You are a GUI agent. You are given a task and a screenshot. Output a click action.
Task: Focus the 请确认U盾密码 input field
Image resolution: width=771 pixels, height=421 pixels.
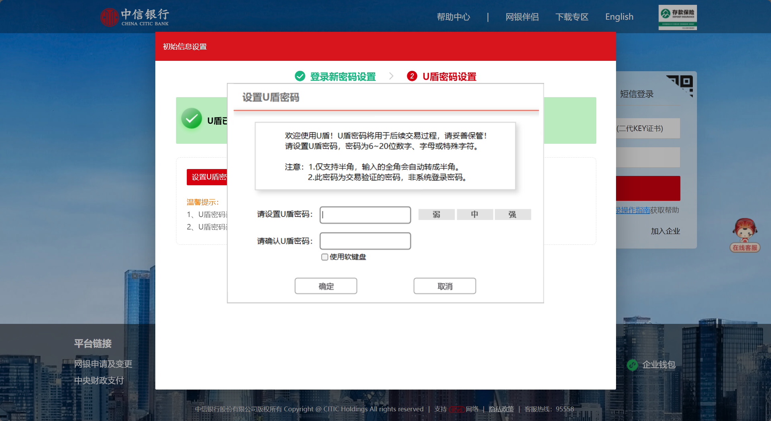point(365,241)
